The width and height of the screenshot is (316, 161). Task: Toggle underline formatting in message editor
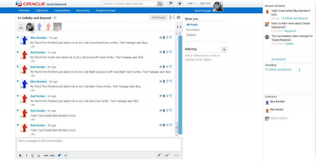pos(32,155)
